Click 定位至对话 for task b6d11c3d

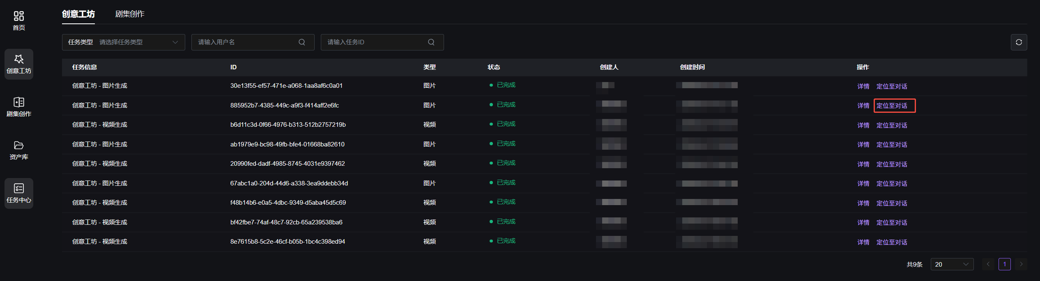pyautogui.click(x=892, y=125)
